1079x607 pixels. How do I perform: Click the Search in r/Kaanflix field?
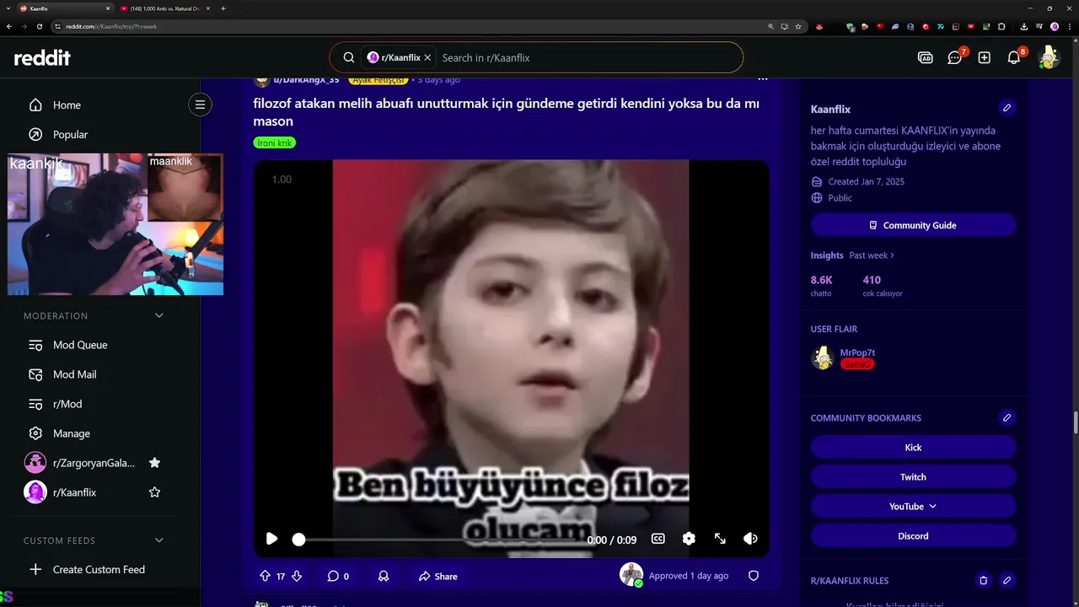[x=588, y=57]
